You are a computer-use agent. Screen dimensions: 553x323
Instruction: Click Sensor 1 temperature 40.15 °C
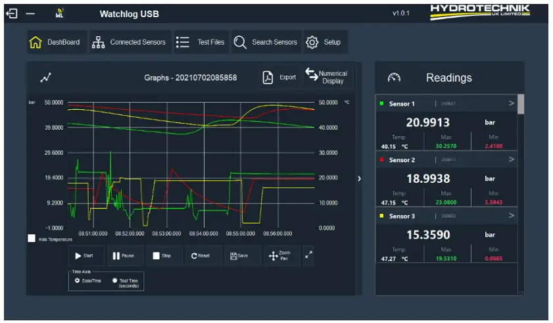(395, 147)
